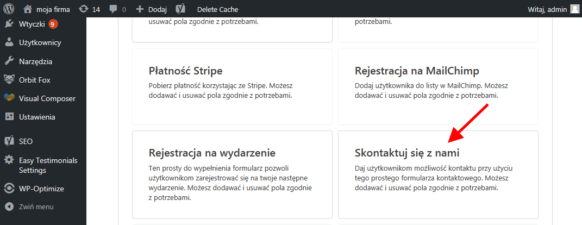Open the Witaj, admin account menu
Viewport: 582px width, 225px height.
click(x=547, y=9)
